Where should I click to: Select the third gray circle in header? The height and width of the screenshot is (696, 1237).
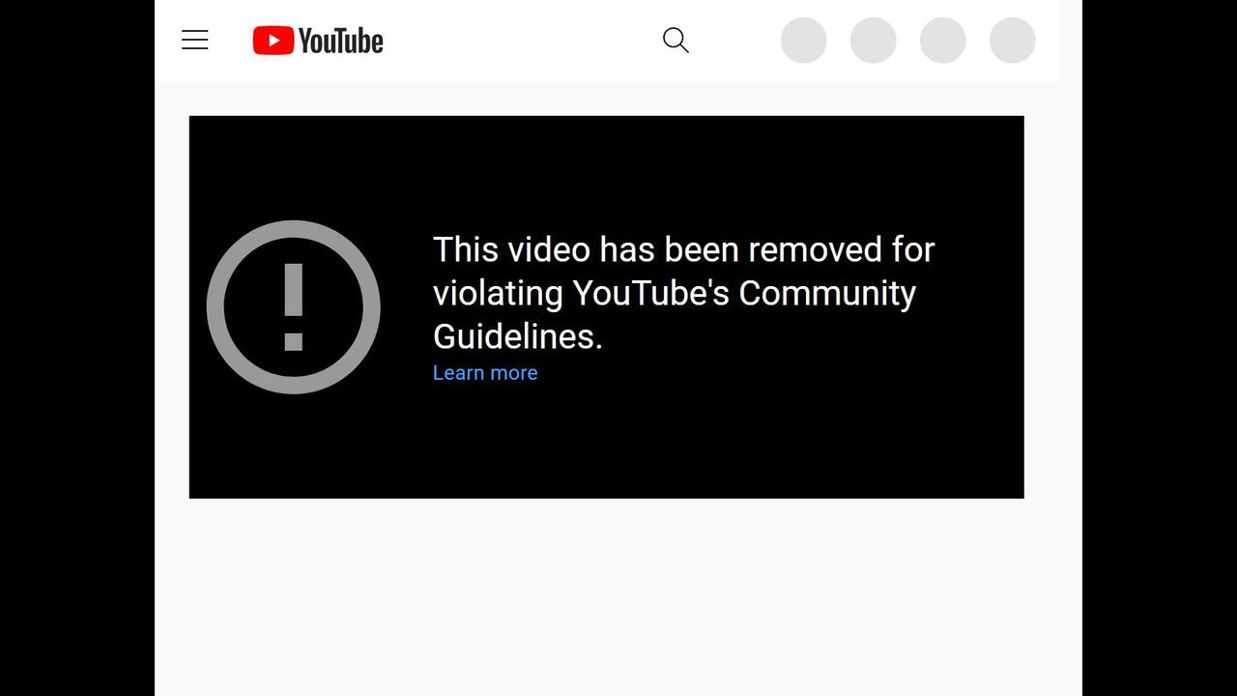(943, 41)
